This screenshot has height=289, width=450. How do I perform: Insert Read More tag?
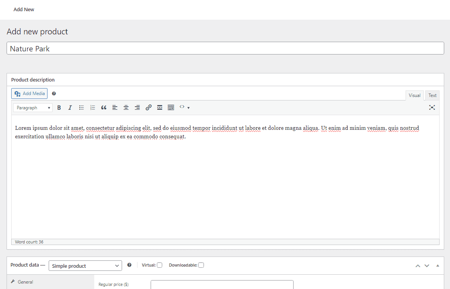160,108
